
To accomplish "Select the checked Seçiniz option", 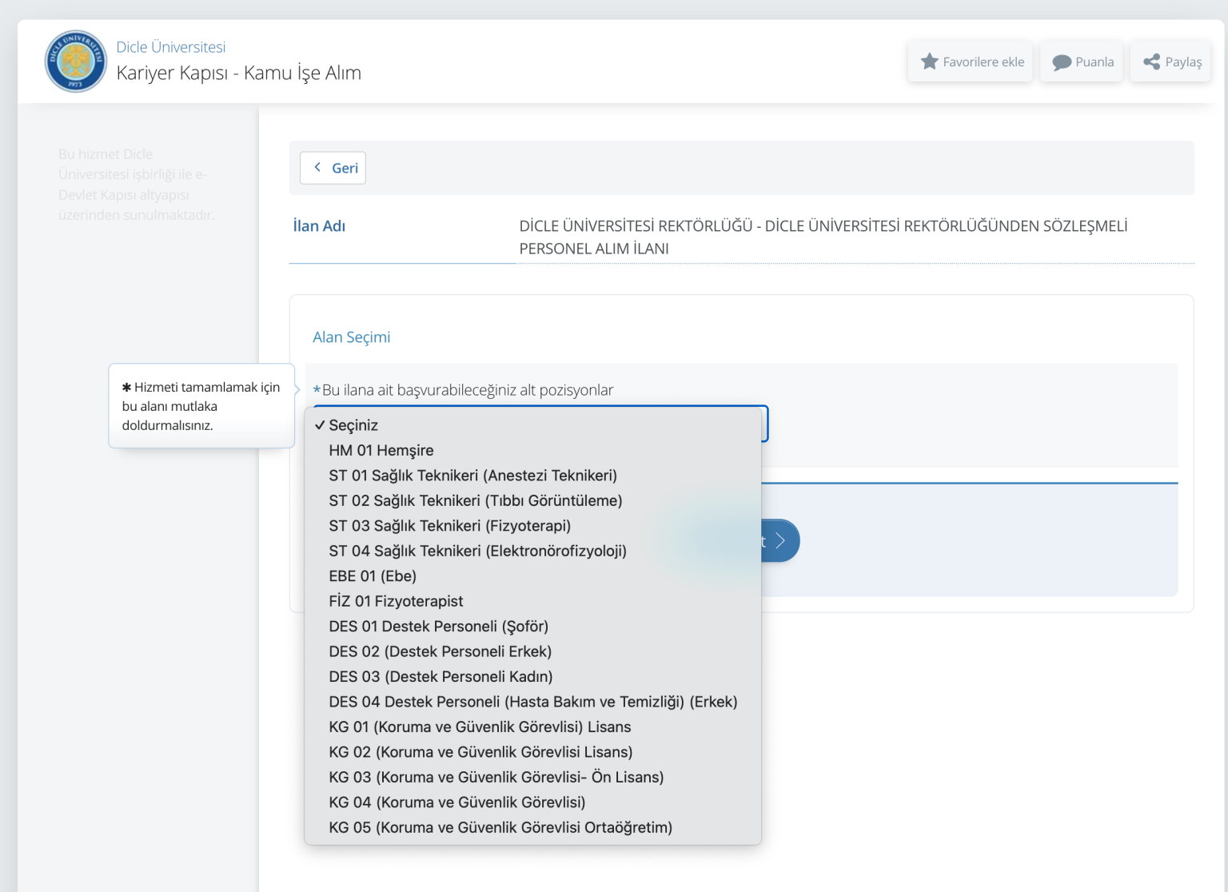I will pyautogui.click(x=353, y=425).
